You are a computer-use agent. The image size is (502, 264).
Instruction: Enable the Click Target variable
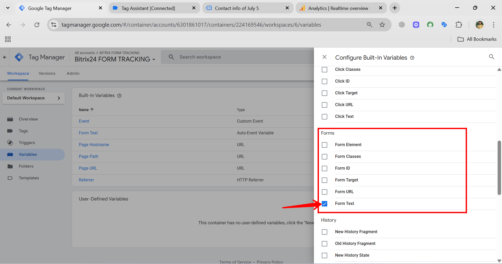[x=324, y=93]
